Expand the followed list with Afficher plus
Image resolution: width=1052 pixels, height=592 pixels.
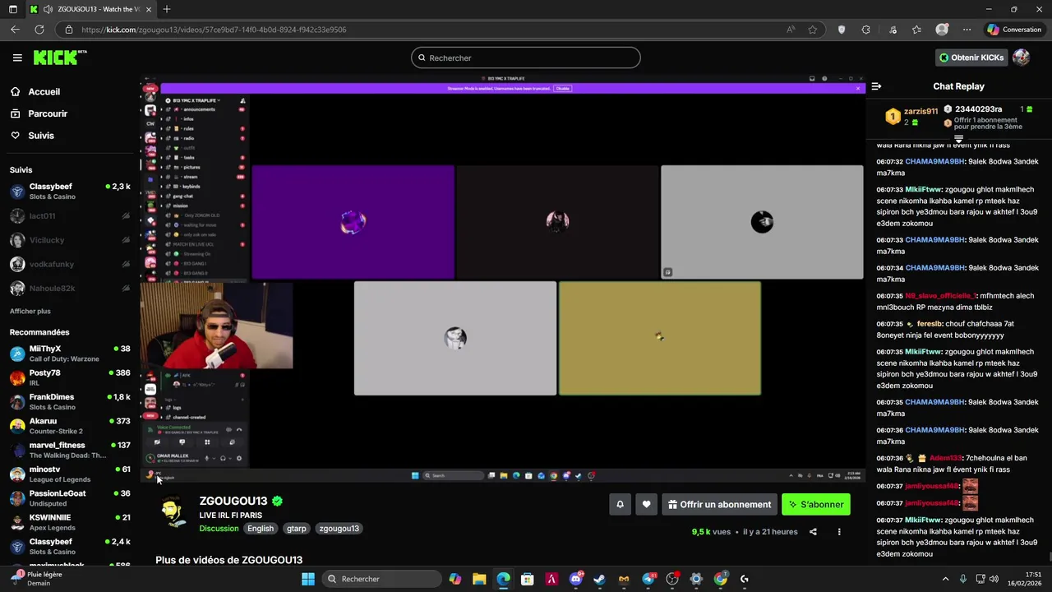tap(30, 312)
